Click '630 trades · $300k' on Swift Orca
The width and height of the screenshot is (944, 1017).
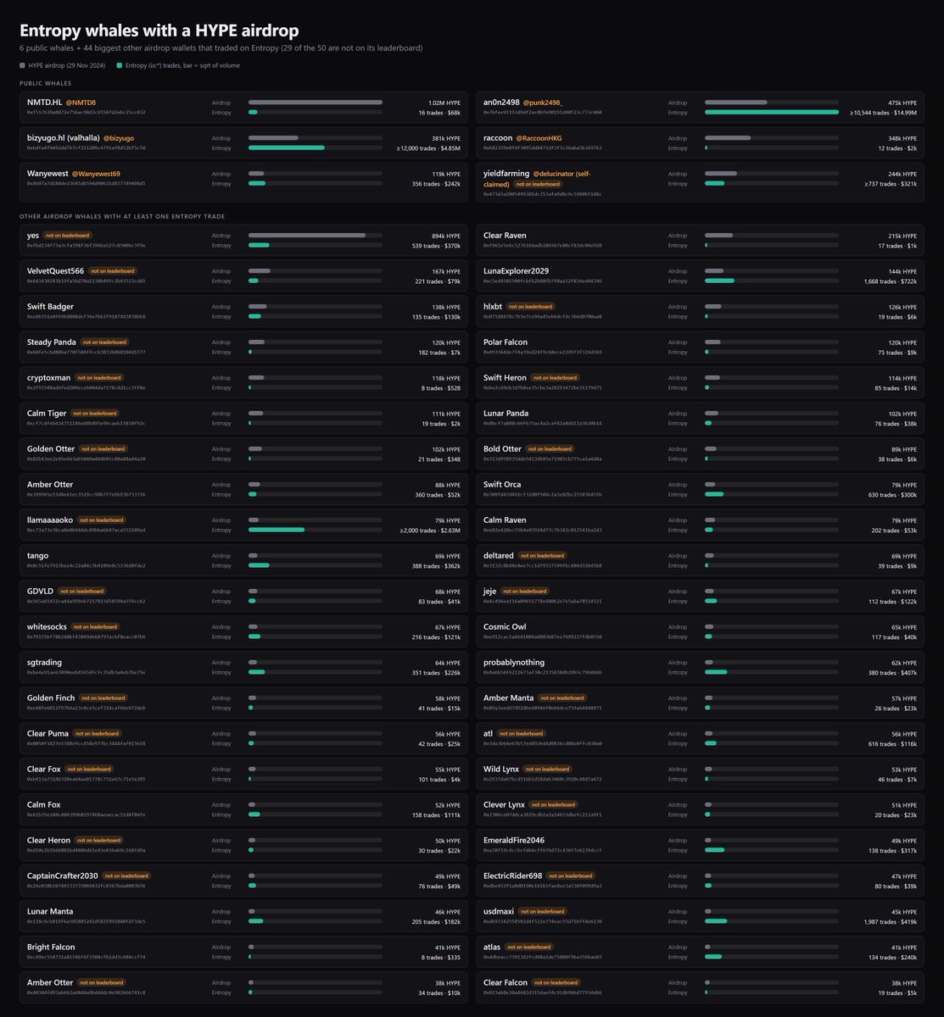pyautogui.click(x=892, y=495)
